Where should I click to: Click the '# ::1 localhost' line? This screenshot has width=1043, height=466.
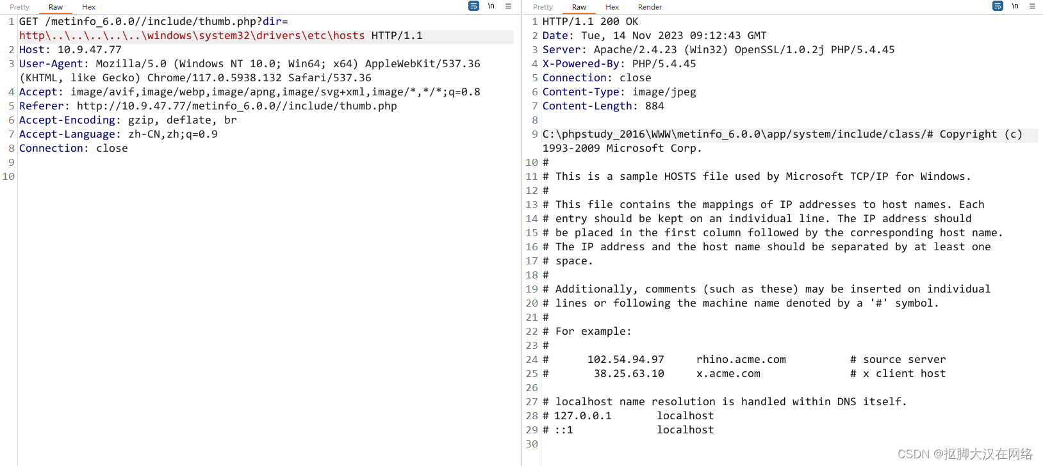coord(628,430)
